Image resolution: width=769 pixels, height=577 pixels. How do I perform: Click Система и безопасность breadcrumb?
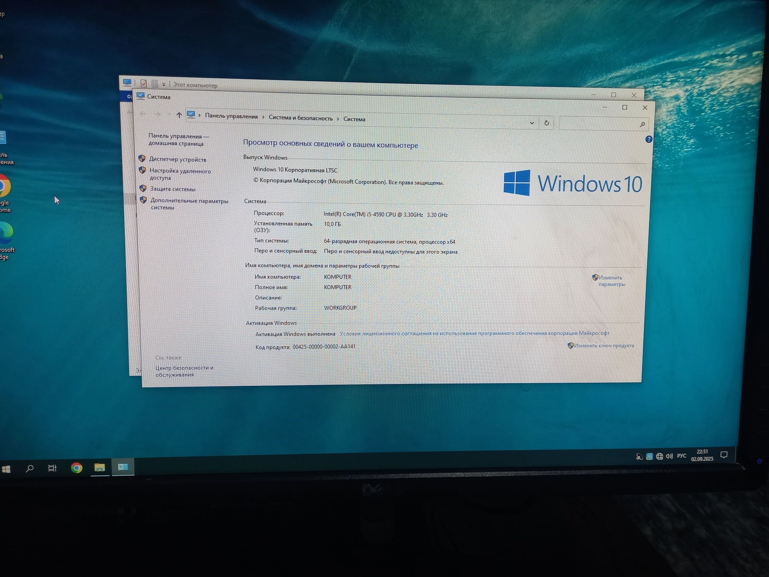point(300,118)
